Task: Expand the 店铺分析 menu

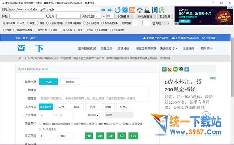Action: (125, 48)
